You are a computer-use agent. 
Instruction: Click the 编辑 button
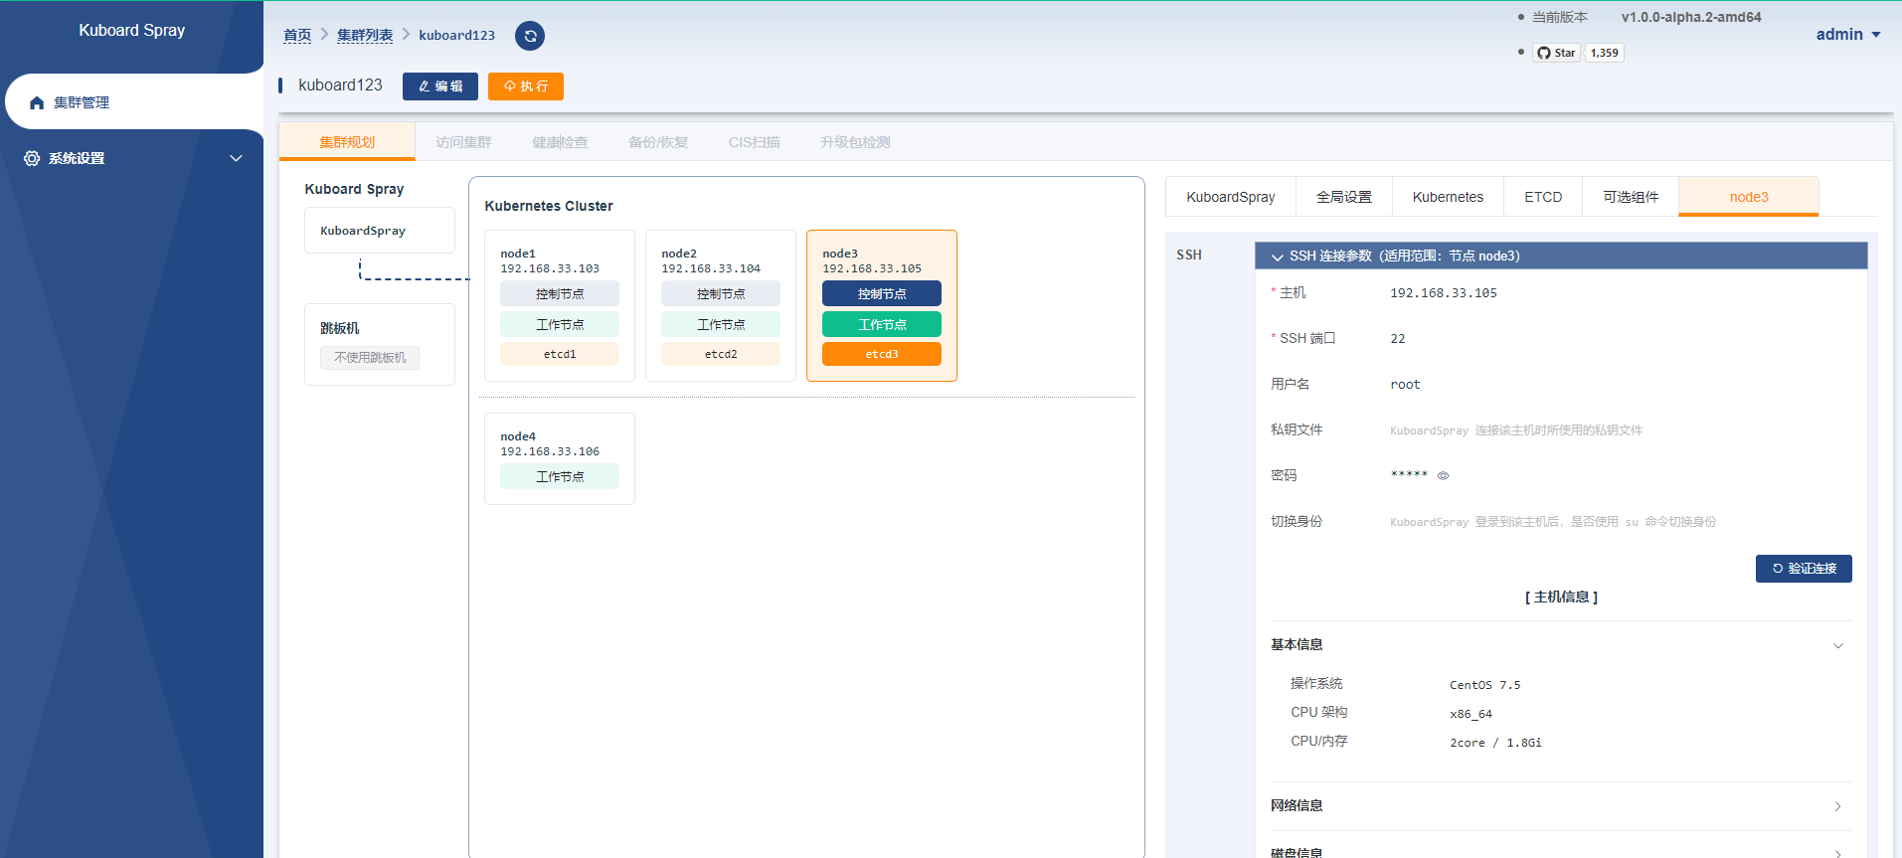439,86
